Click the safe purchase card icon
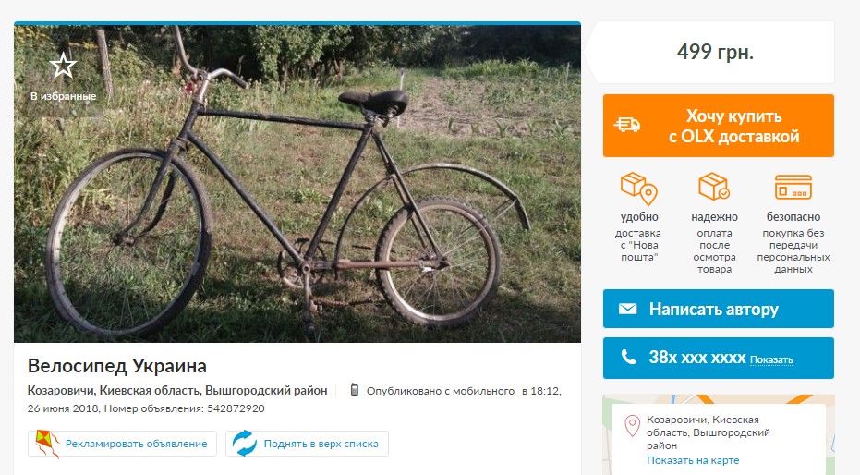 (793, 187)
